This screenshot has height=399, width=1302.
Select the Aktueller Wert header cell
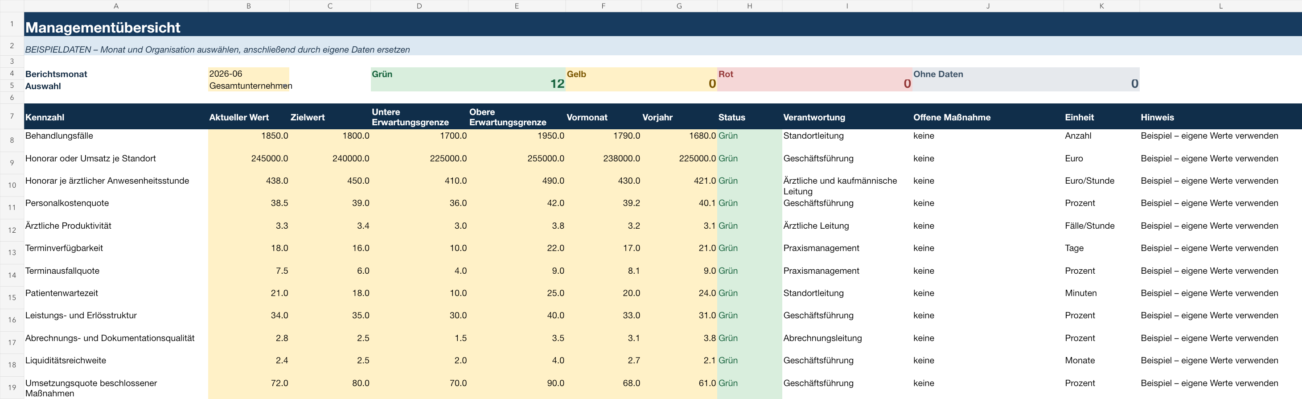(248, 117)
